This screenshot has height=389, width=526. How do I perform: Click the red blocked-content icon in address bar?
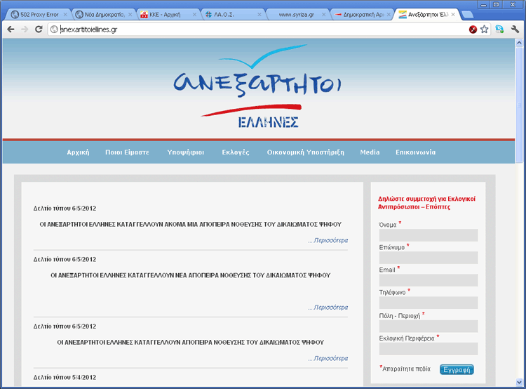coord(473,29)
